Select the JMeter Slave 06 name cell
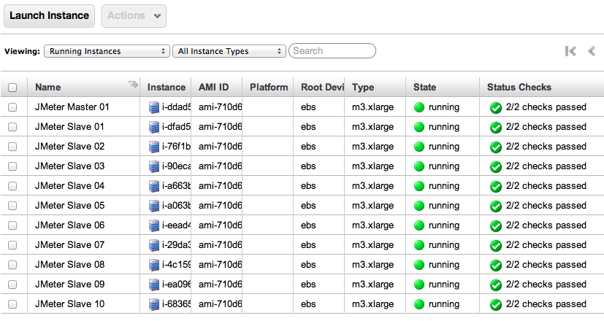604x321 pixels. click(83, 225)
